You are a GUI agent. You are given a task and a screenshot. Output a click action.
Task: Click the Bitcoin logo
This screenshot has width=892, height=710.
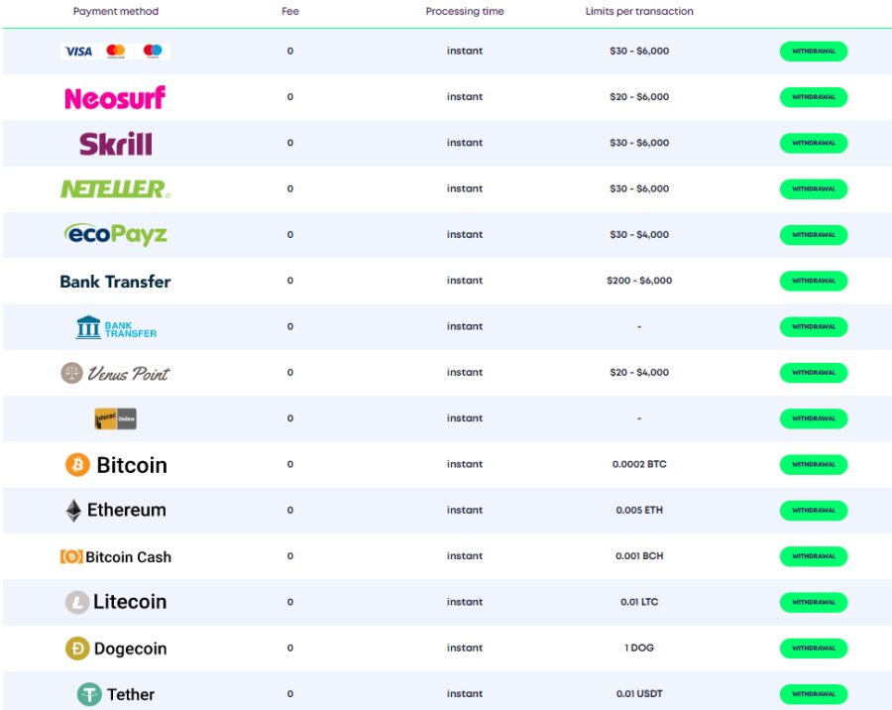tap(115, 465)
